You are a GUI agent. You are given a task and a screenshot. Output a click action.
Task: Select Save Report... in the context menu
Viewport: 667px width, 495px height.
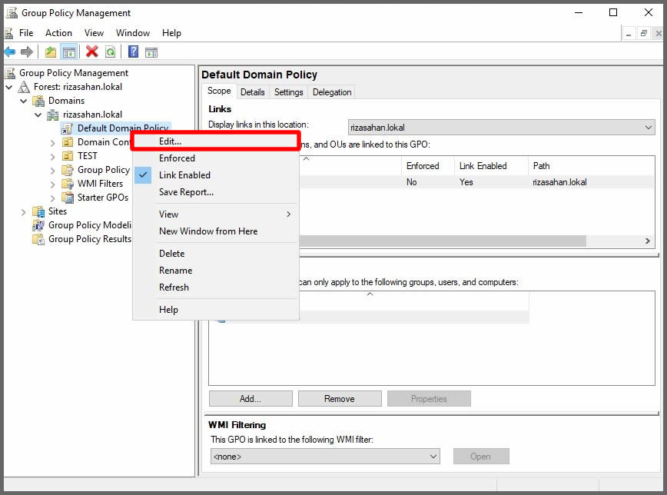click(x=216, y=192)
